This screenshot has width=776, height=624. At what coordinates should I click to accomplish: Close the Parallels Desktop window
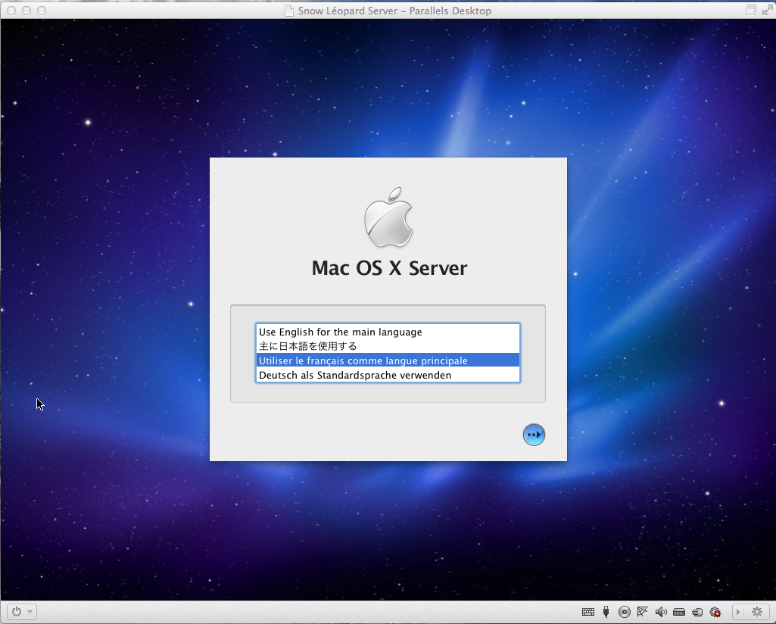coord(11,11)
